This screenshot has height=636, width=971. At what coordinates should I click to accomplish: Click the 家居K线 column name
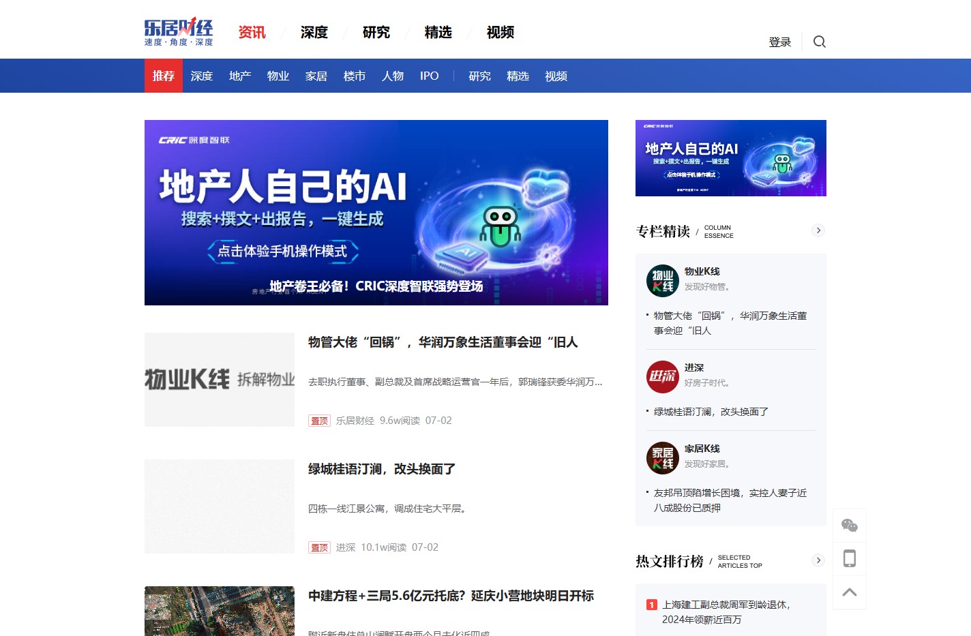coord(702,449)
